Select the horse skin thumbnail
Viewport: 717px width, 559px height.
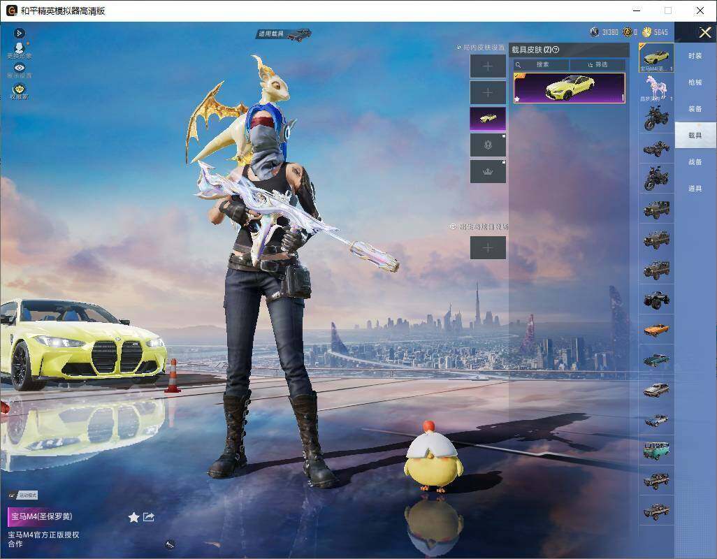pyautogui.click(x=656, y=88)
